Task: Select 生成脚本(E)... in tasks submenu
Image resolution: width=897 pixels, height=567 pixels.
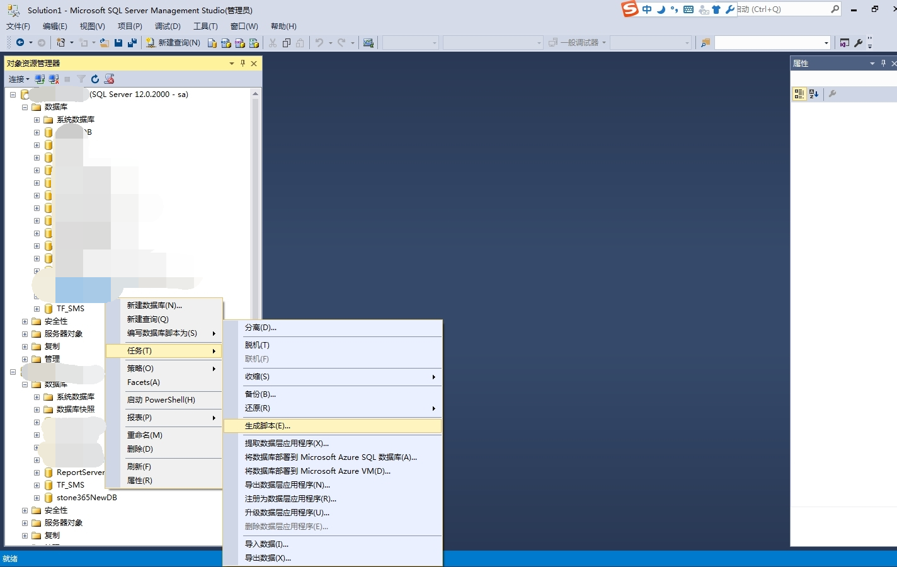Action: [333, 426]
